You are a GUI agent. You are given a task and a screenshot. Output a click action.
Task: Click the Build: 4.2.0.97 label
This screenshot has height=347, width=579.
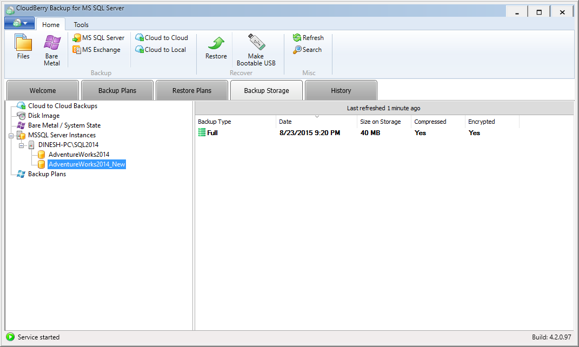point(551,337)
